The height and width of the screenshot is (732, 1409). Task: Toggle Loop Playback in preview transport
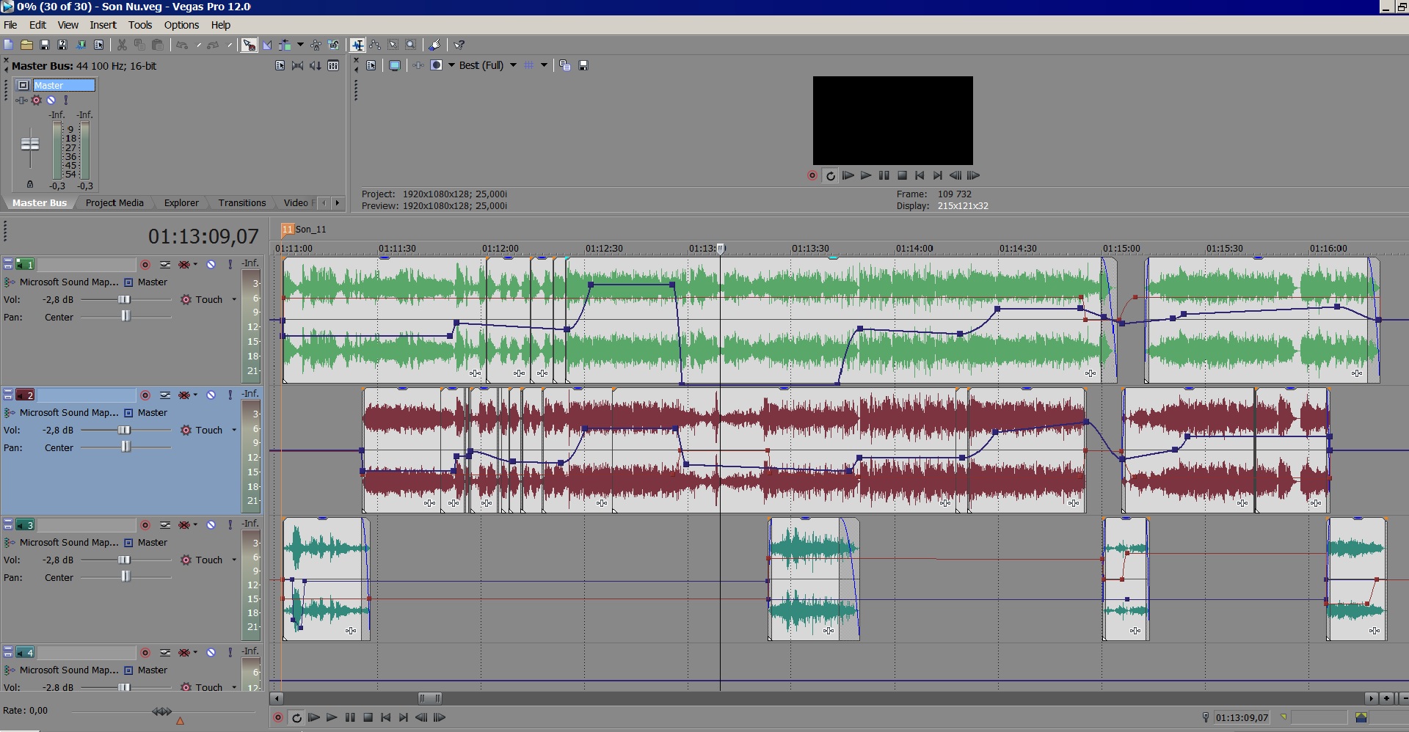(830, 175)
